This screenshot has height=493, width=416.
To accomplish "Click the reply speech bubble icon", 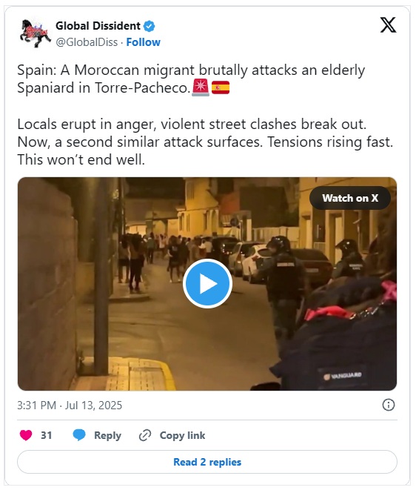I will point(79,435).
